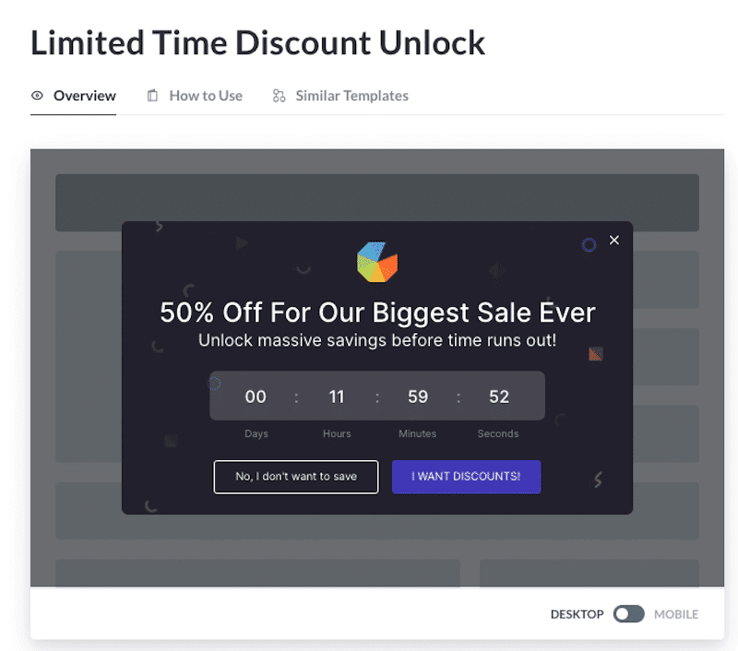Click the colorful hexagon logo in popup
The width and height of the screenshot is (738, 651).
(376, 262)
